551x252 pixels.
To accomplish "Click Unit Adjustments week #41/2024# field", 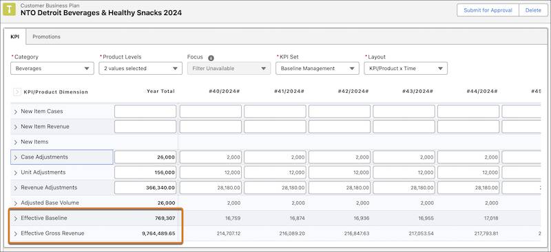I will pos(275,172).
